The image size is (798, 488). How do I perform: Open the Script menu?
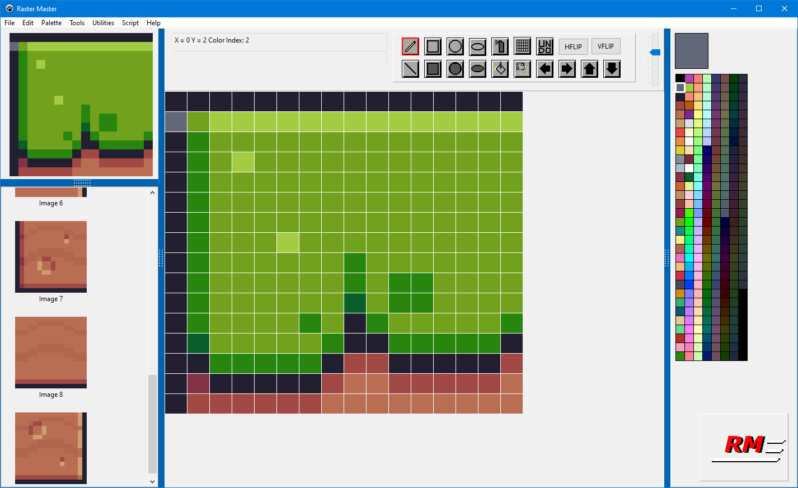[x=130, y=23]
